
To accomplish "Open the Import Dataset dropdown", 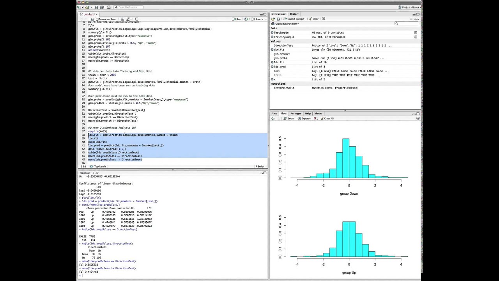I will pyautogui.click(x=294, y=19).
